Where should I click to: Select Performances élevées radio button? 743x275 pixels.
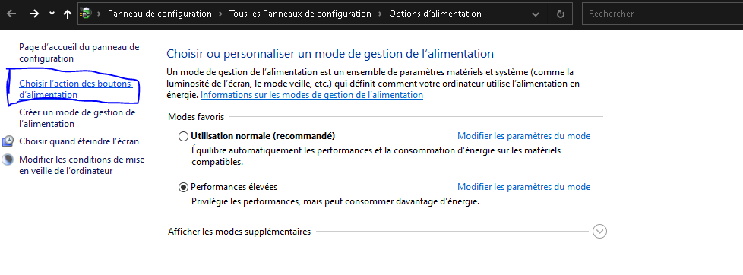point(183,188)
